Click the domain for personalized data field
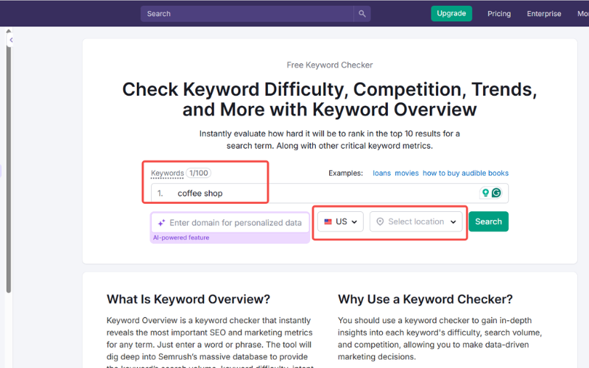This screenshot has width=589, height=368. tap(236, 222)
